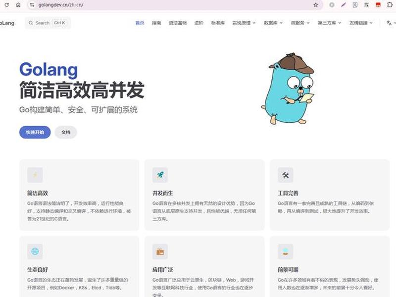Open the Extensions puzzle-piece menu

point(390,5)
